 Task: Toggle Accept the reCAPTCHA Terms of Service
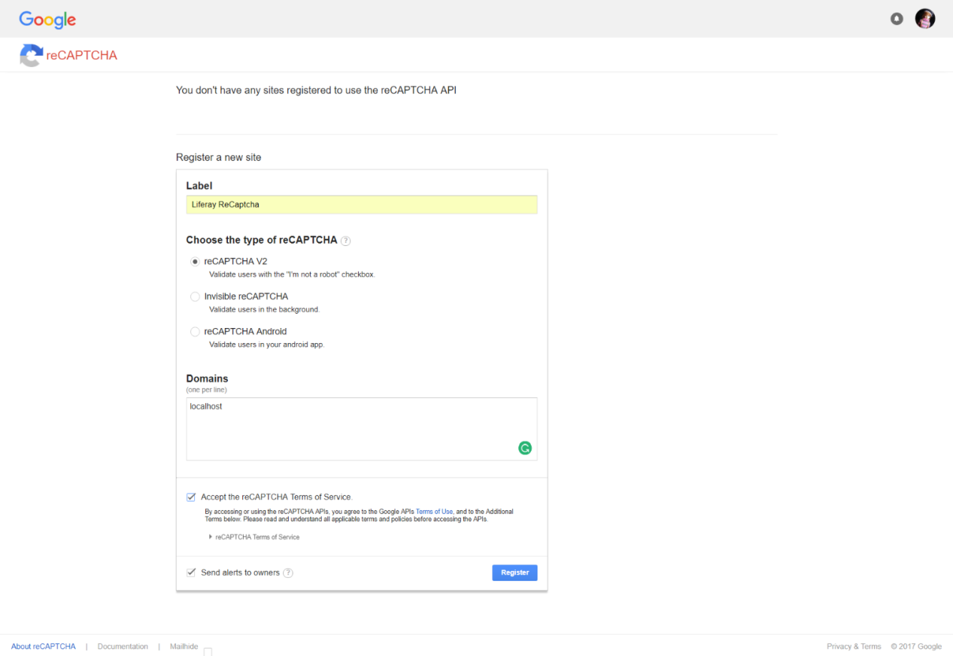[191, 497]
